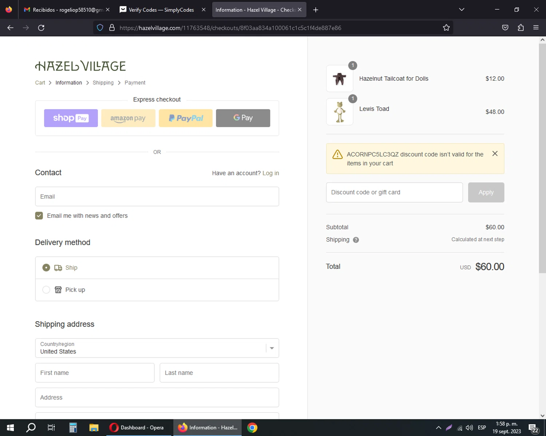Apply the discount code
The image size is (546, 436).
(x=486, y=193)
